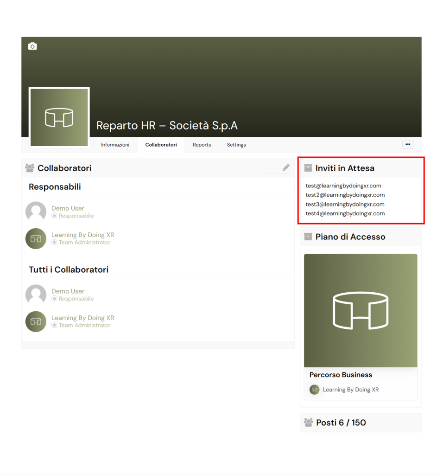Click the Posti 6 / 150 seats text
Viewport: 443px width, 475px height.
341,423
